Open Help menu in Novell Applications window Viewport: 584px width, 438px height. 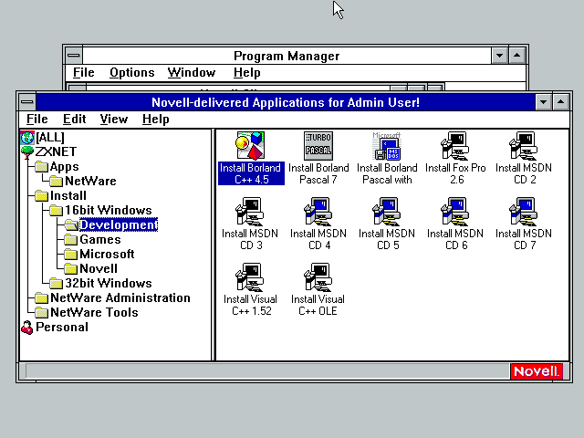156,120
